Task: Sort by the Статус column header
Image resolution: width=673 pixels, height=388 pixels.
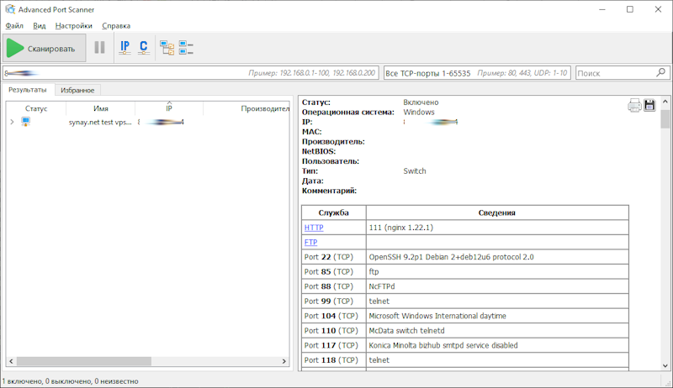Action: pos(36,109)
